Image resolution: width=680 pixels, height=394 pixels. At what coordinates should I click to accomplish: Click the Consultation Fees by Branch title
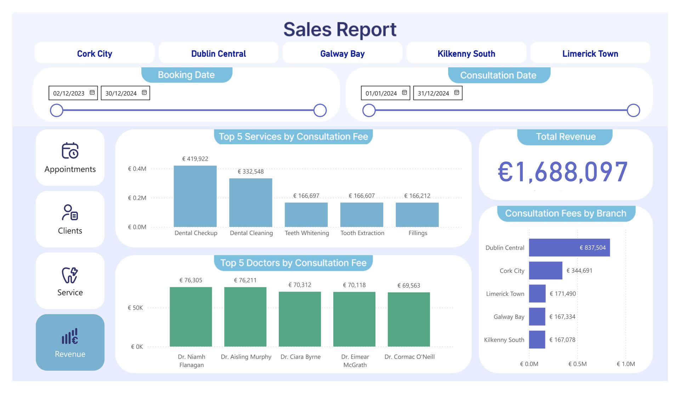click(566, 213)
